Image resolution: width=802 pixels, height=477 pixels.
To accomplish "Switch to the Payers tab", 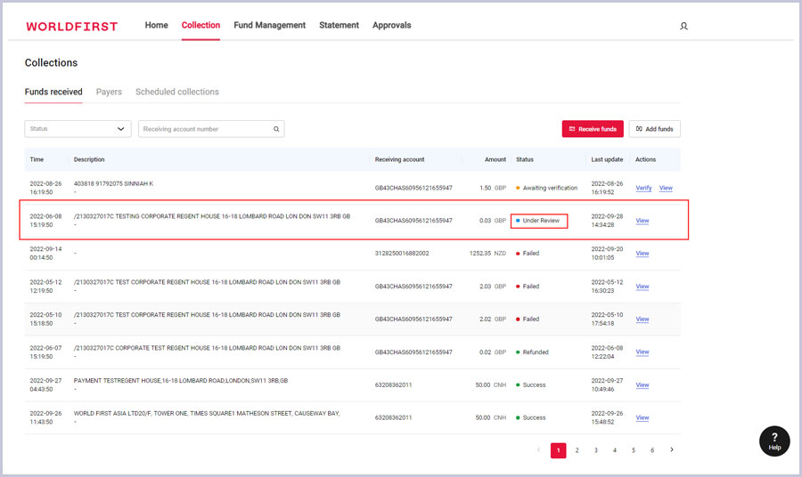I will click(x=109, y=92).
